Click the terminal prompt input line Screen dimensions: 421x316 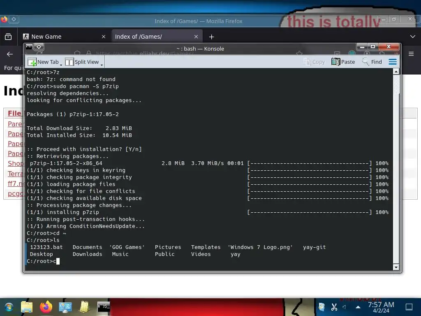pyautogui.click(x=209, y=261)
